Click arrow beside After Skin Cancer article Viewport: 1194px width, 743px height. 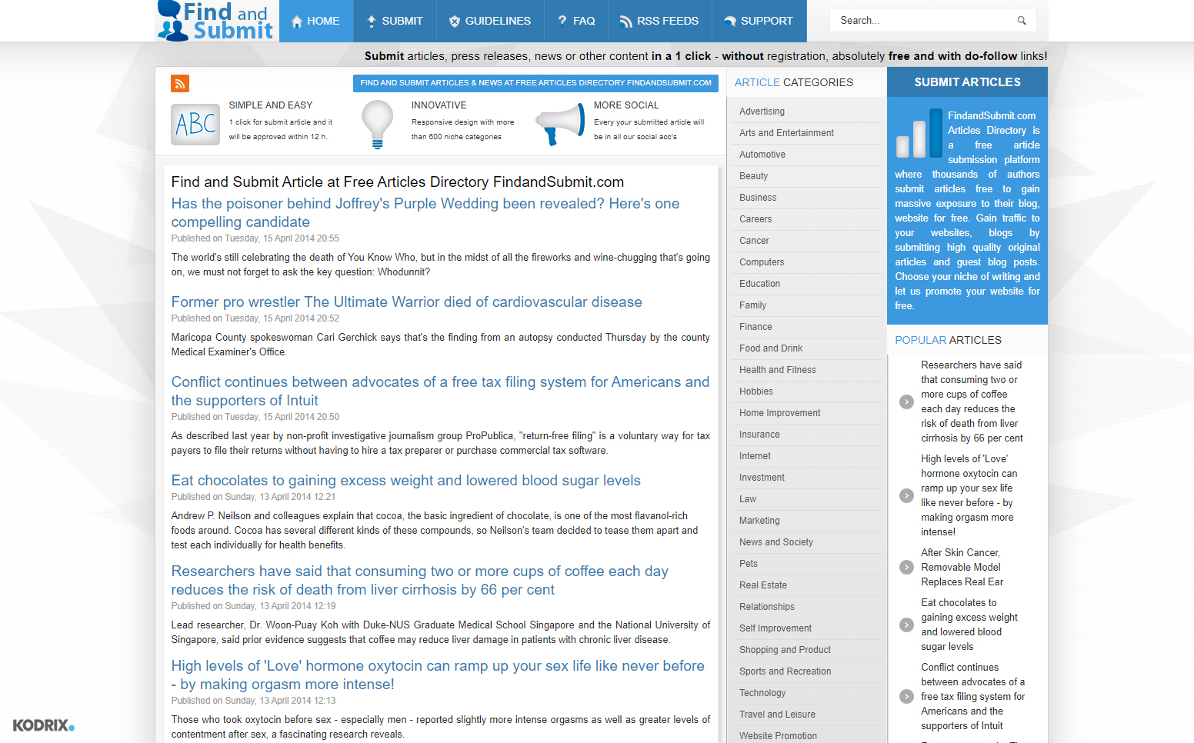click(906, 568)
